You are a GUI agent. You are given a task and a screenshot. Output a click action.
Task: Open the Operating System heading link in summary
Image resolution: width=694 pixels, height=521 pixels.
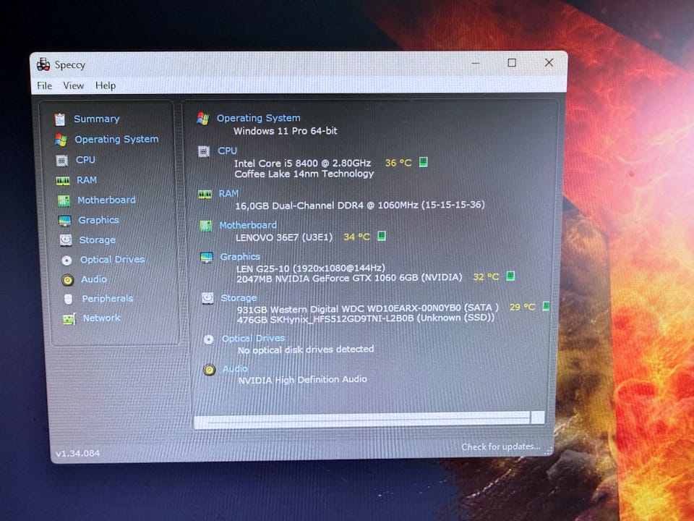(x=259, y=118)
